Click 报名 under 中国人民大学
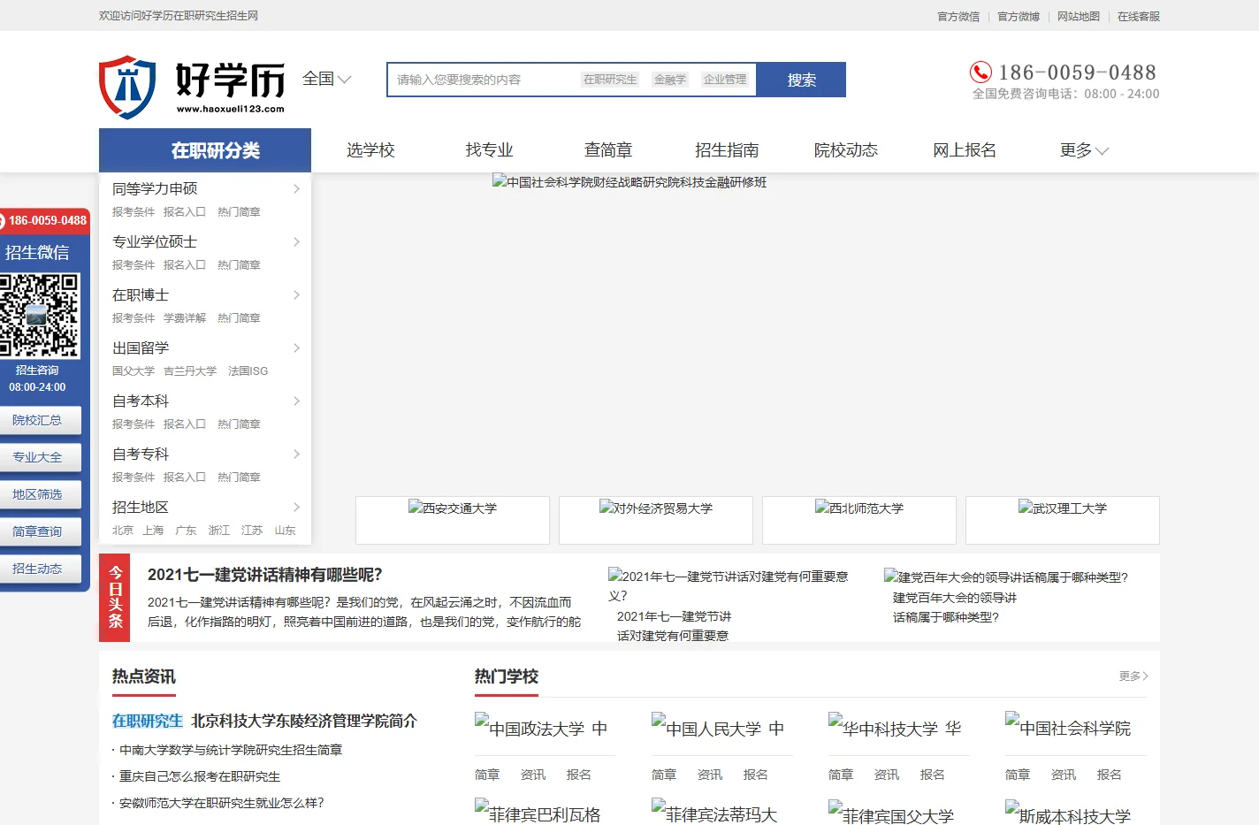The width and height of the screenshot is (1259, 825). [756, 775]
